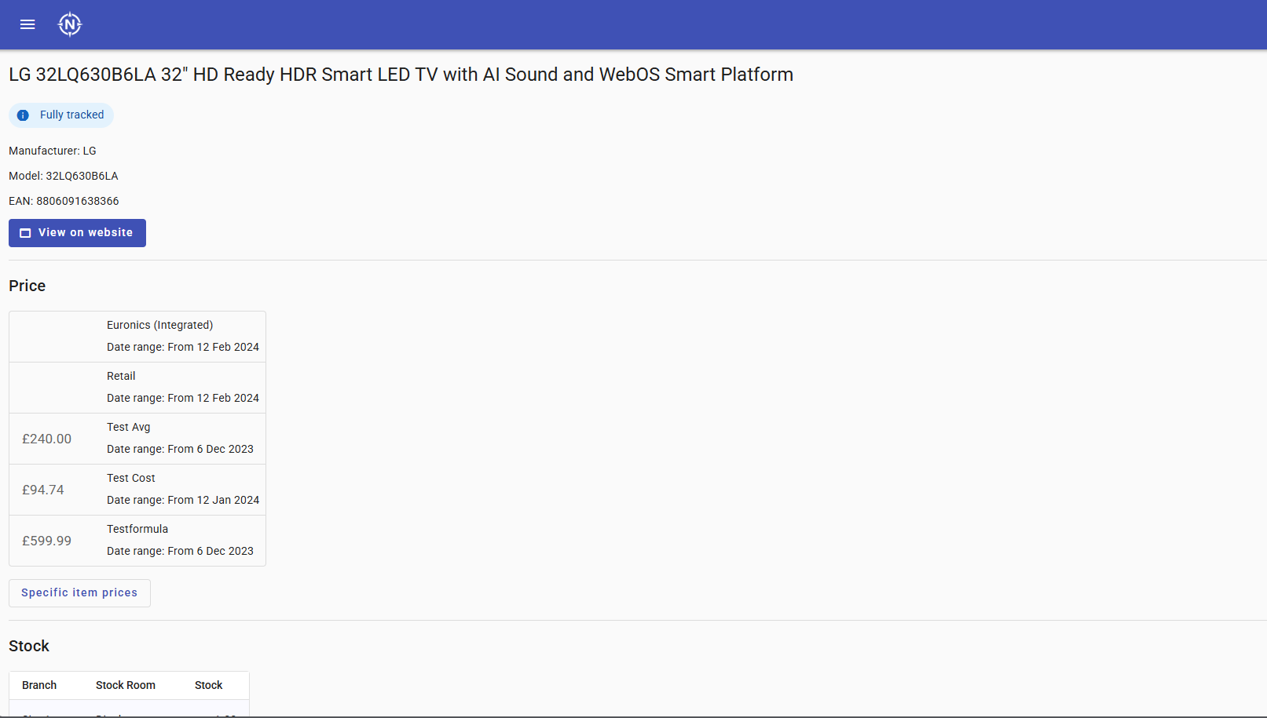Click the compass N logo icon

tap(70, 24)
